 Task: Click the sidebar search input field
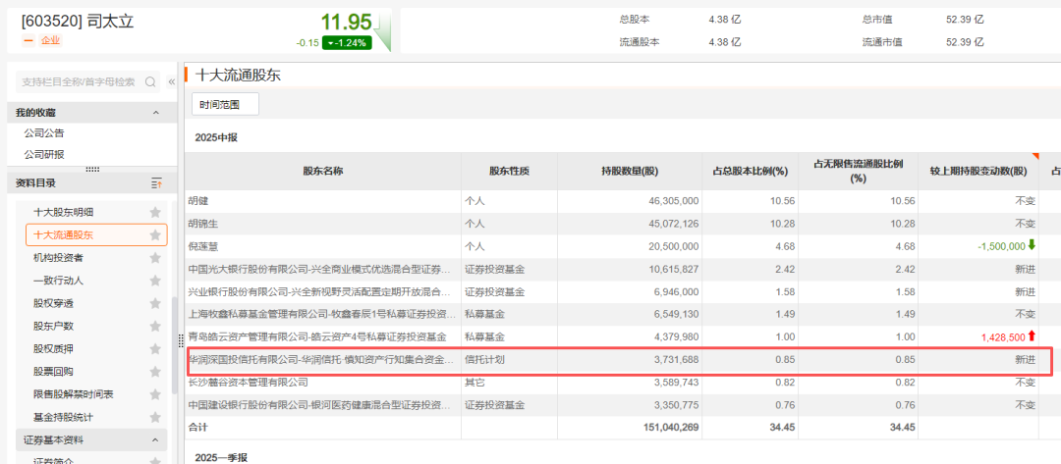click(x=77, y=81)
